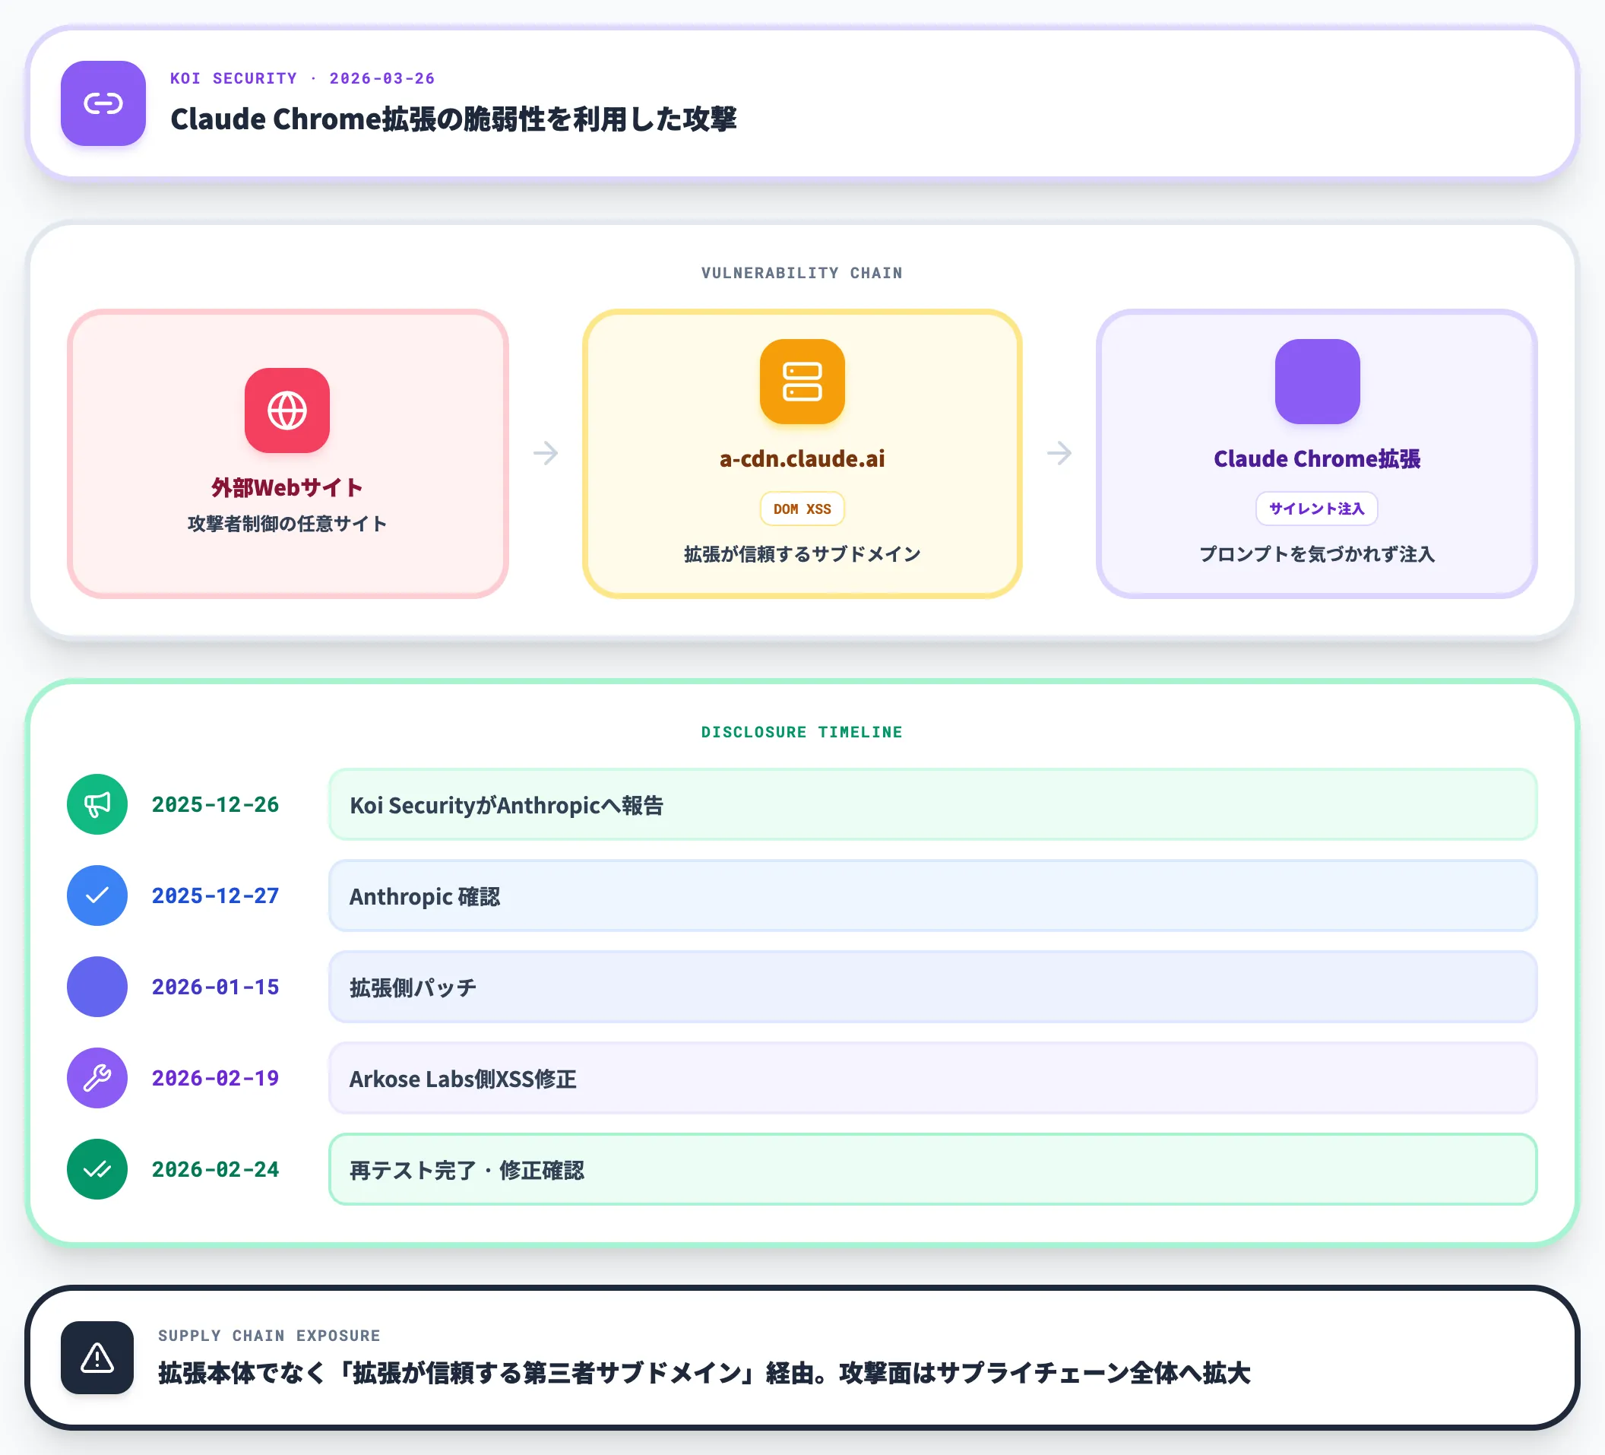Click the KOI SECURITY · 2026-03-26 label
This screenshot has width=1605, height=1455.
click(302, 78)
